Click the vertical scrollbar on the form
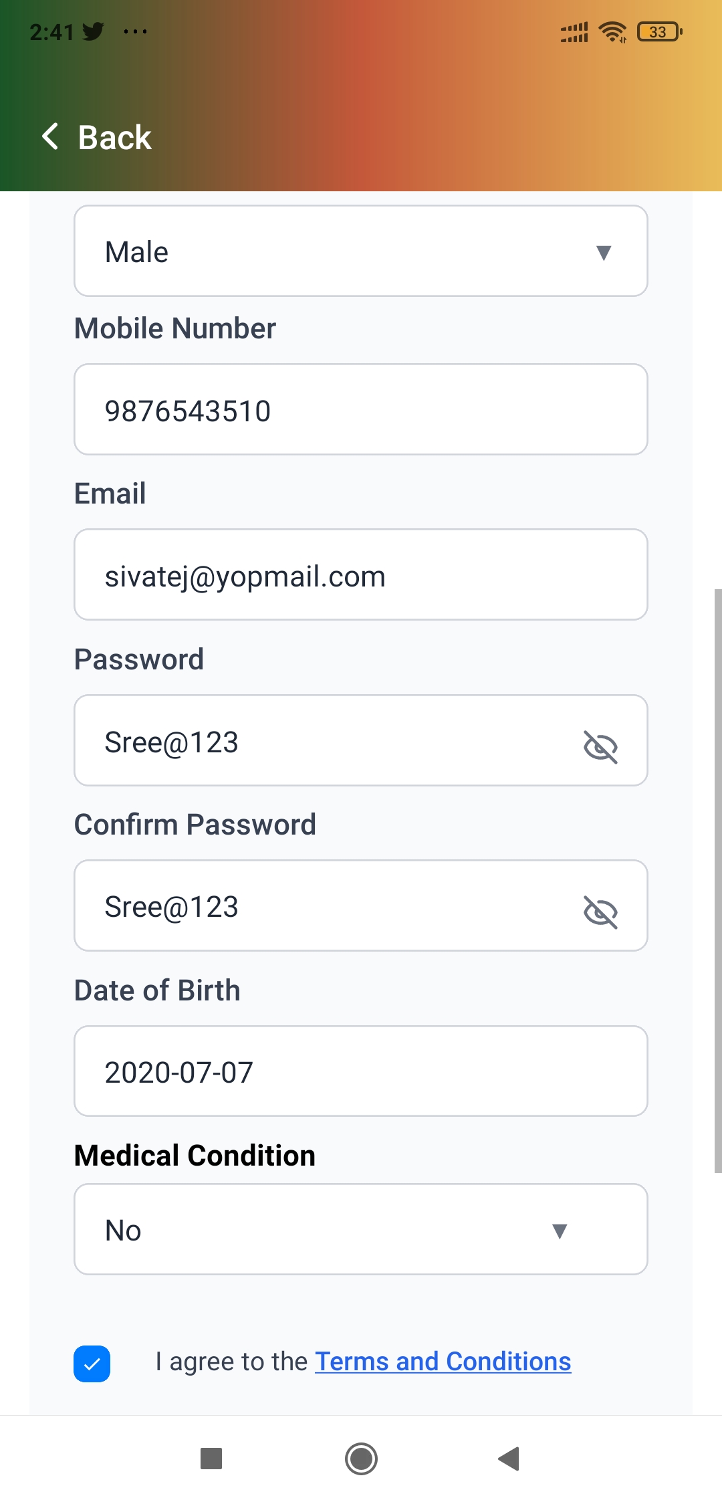Image resolution: width=722 pixels, height=1502 pixels. point(717,880)
